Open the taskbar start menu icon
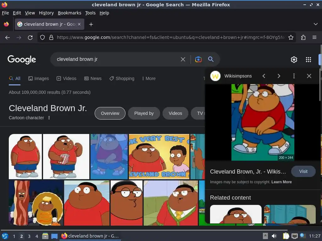Viewport: 322px width, 241px height. tap(5, 236)
